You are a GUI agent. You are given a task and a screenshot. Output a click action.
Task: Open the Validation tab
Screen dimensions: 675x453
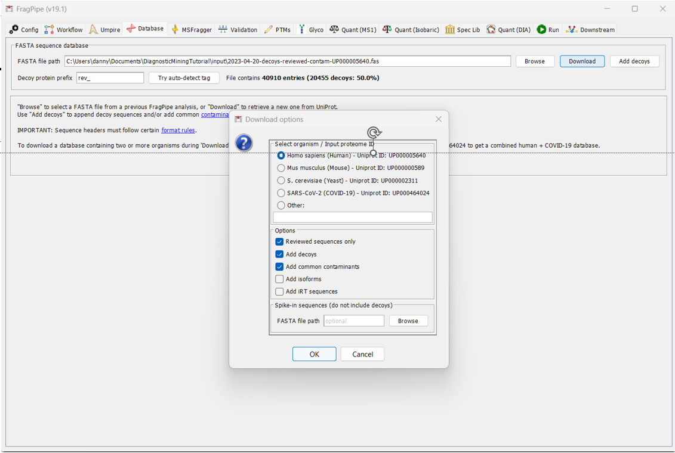238,30
